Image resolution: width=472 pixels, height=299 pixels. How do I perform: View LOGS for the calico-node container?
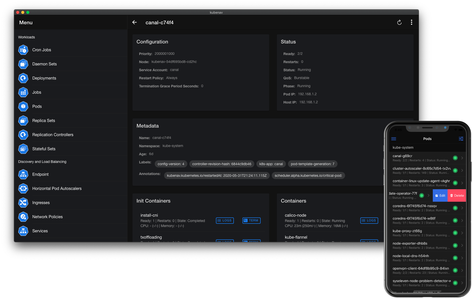(369, 220)
